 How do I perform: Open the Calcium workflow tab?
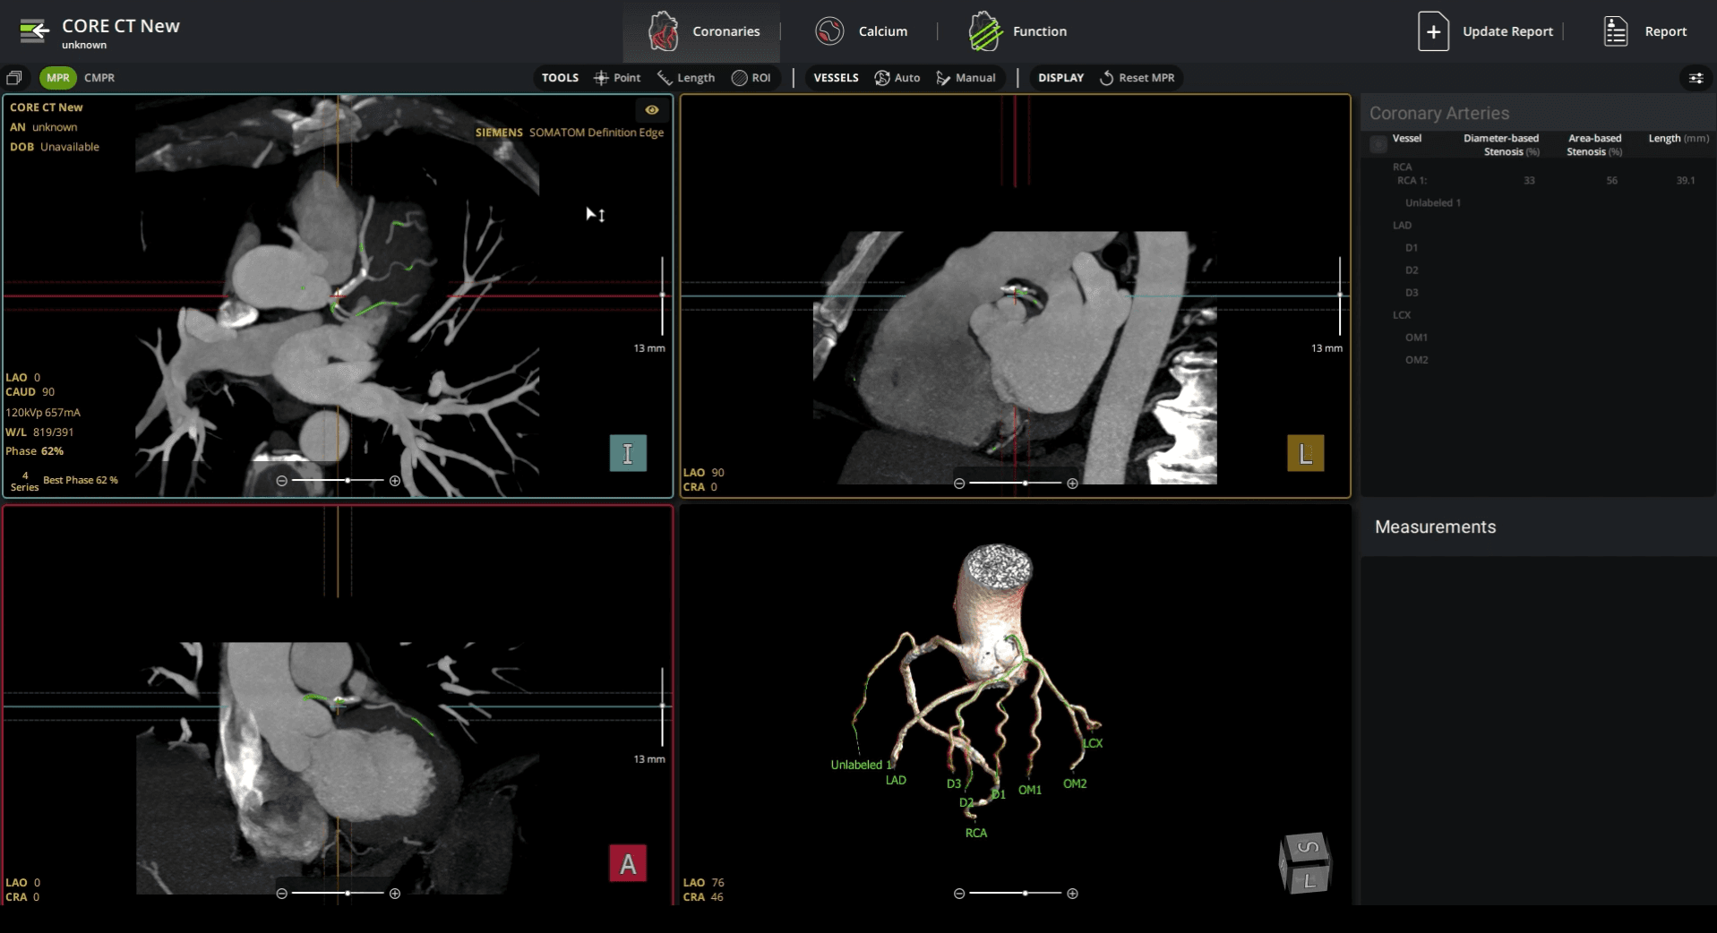[863, 30]
